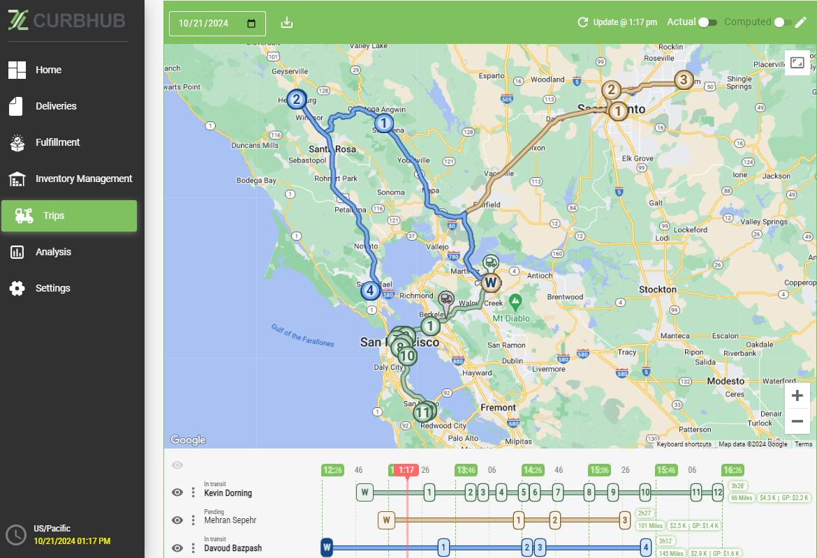Screen dimensions: 817x558
Task: Toggle visibility of Mehran Sepehr's trip
Action: [177, 520]
